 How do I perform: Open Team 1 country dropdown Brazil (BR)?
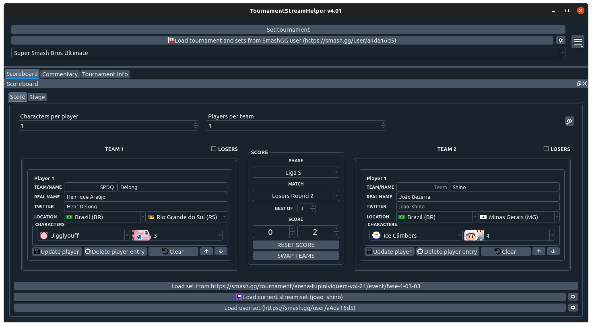[x=105, y=217]
